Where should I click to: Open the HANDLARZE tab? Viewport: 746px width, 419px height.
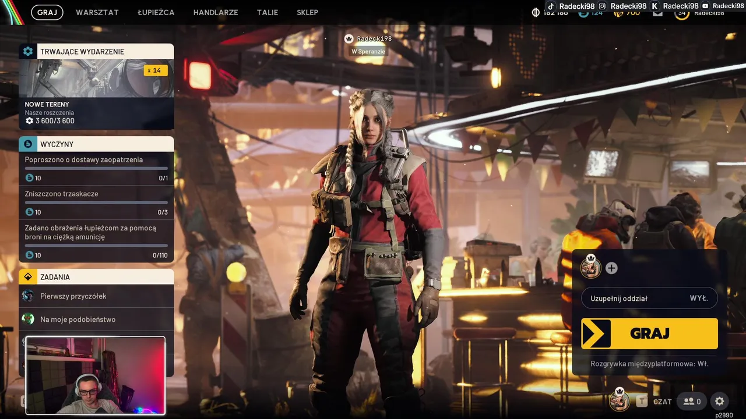click(x=216, y=12)
